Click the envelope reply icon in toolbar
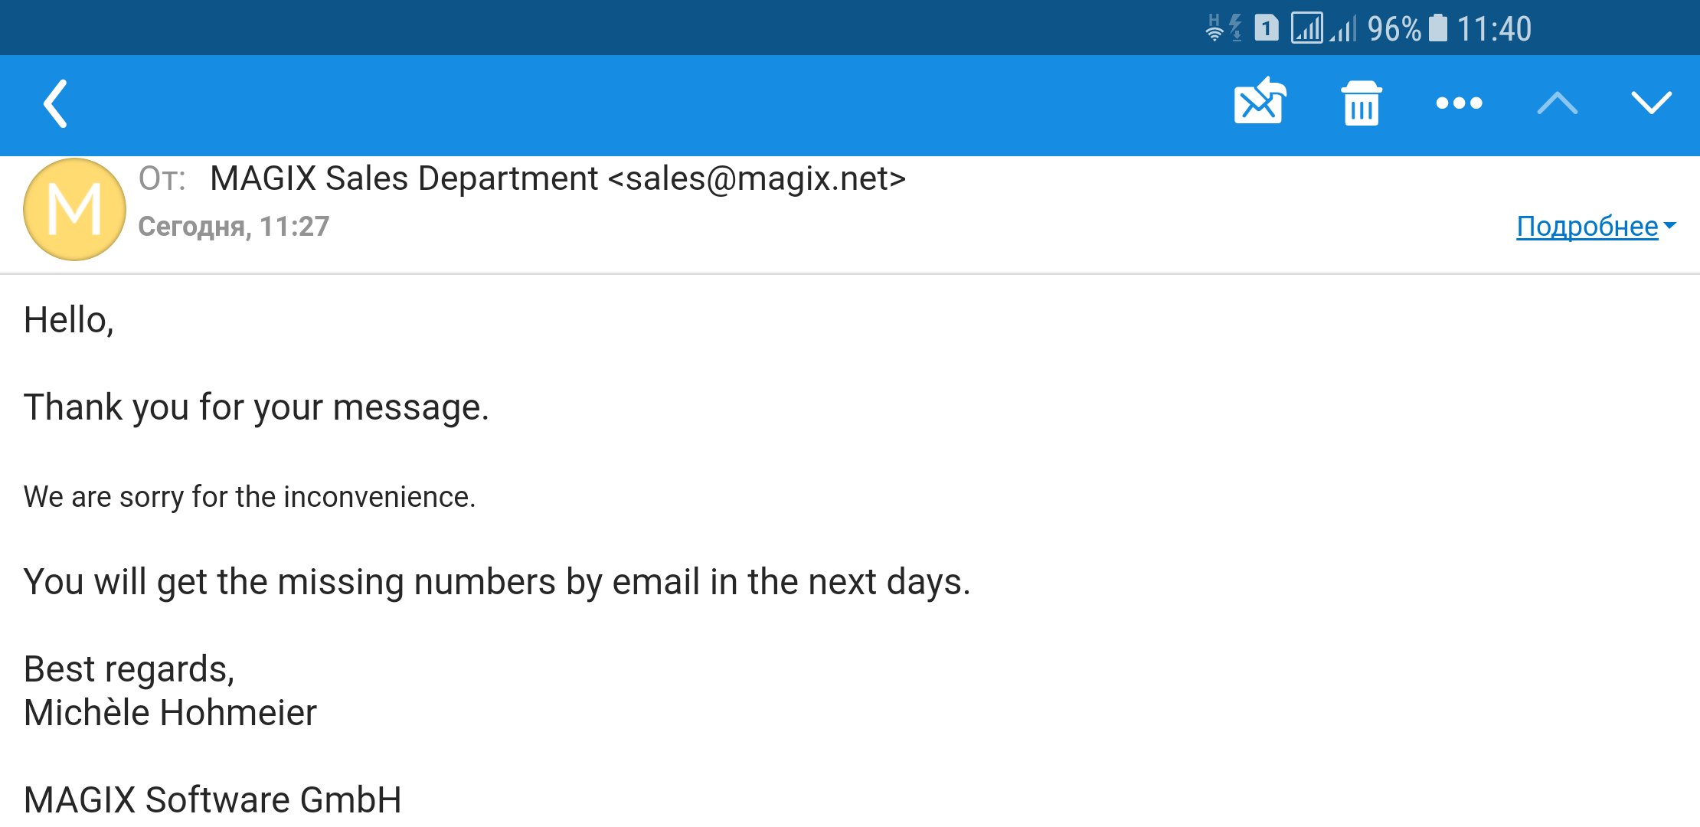The width and height of the screenshot is (1700, 827). point(1260,102)
